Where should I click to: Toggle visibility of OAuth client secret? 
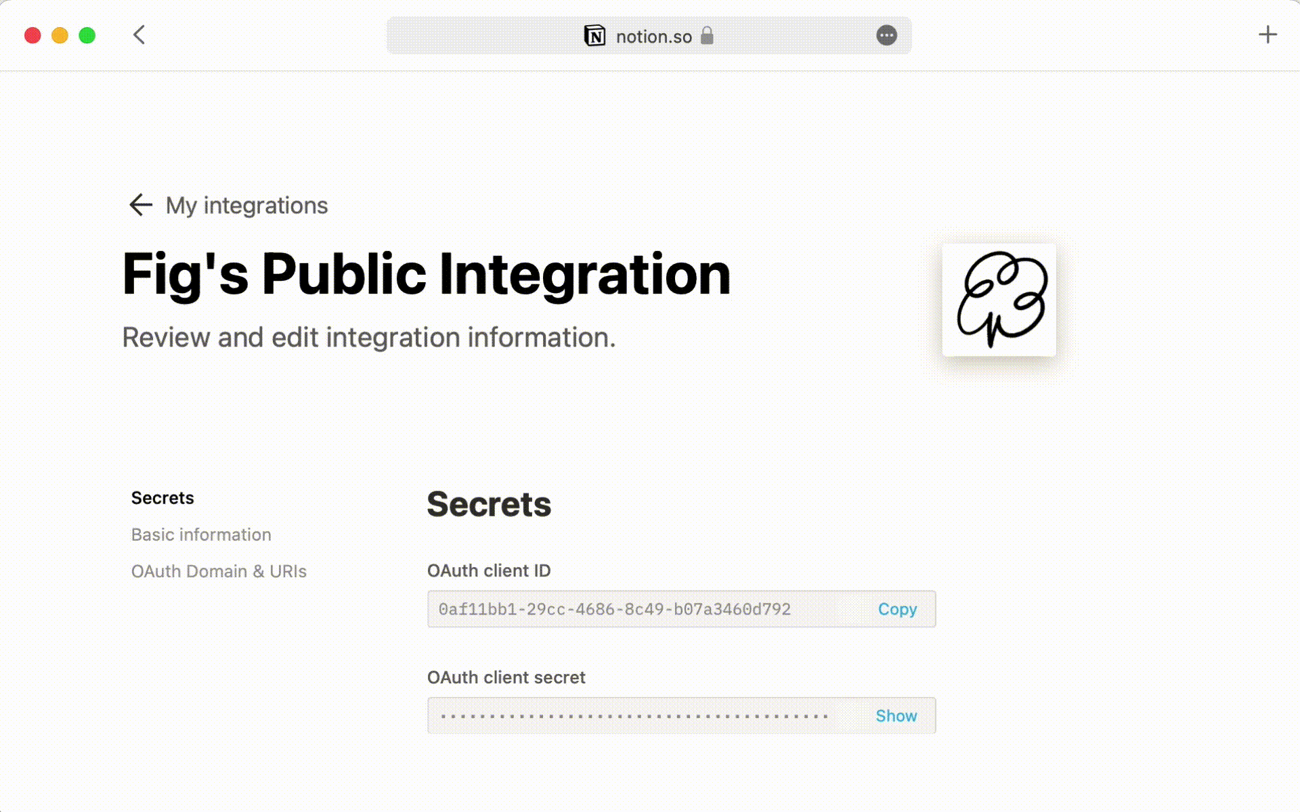(896, 716)
